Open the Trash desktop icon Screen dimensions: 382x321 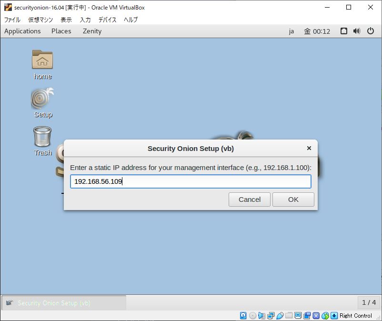coord(42,136)
